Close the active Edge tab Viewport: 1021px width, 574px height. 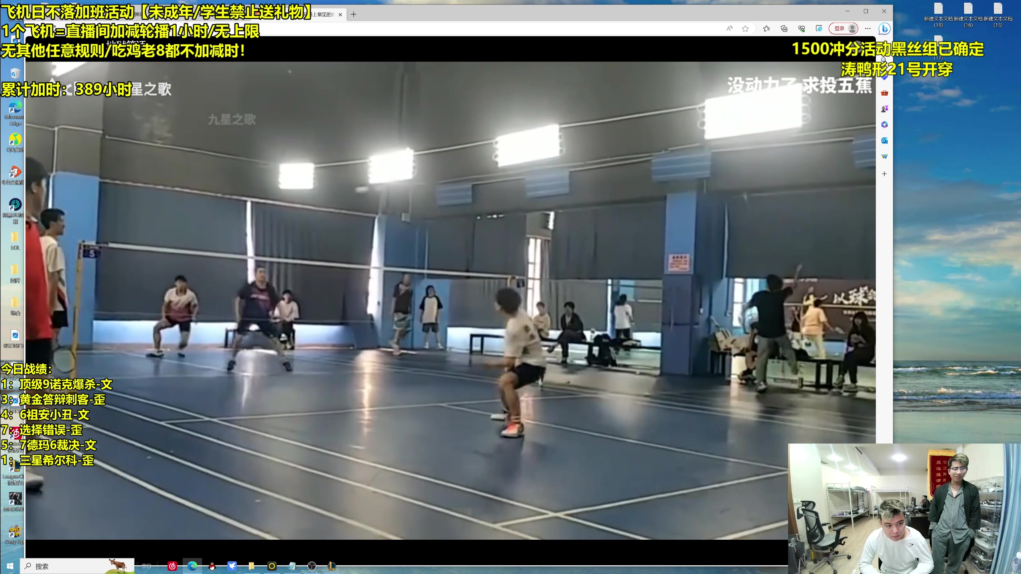pyautogui.click(x=340, y=15)
